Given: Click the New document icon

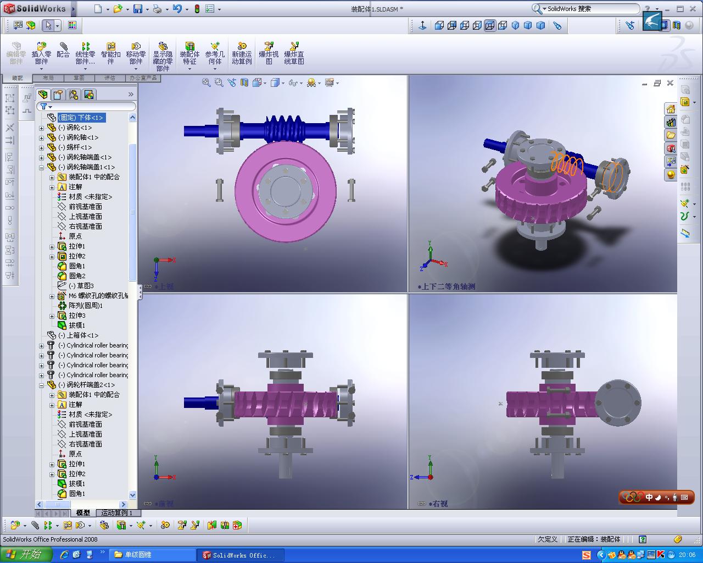Looking at the screenshot, I should (x=98, y=9).
